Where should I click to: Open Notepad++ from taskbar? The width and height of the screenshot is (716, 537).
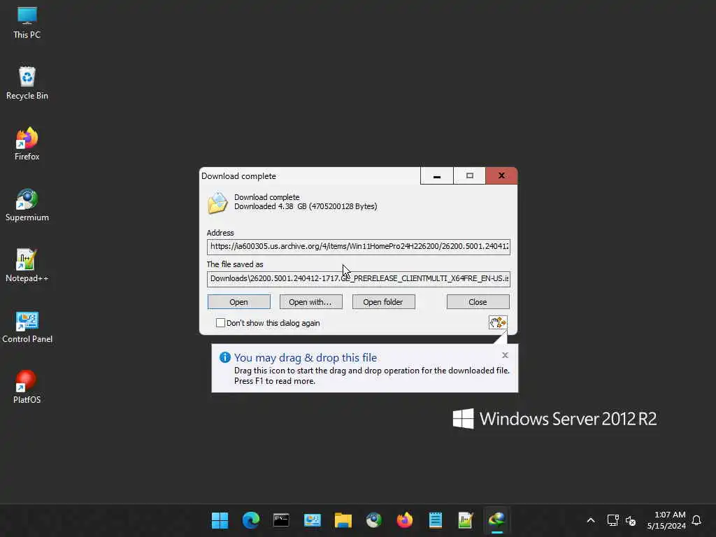coord(466,520)
